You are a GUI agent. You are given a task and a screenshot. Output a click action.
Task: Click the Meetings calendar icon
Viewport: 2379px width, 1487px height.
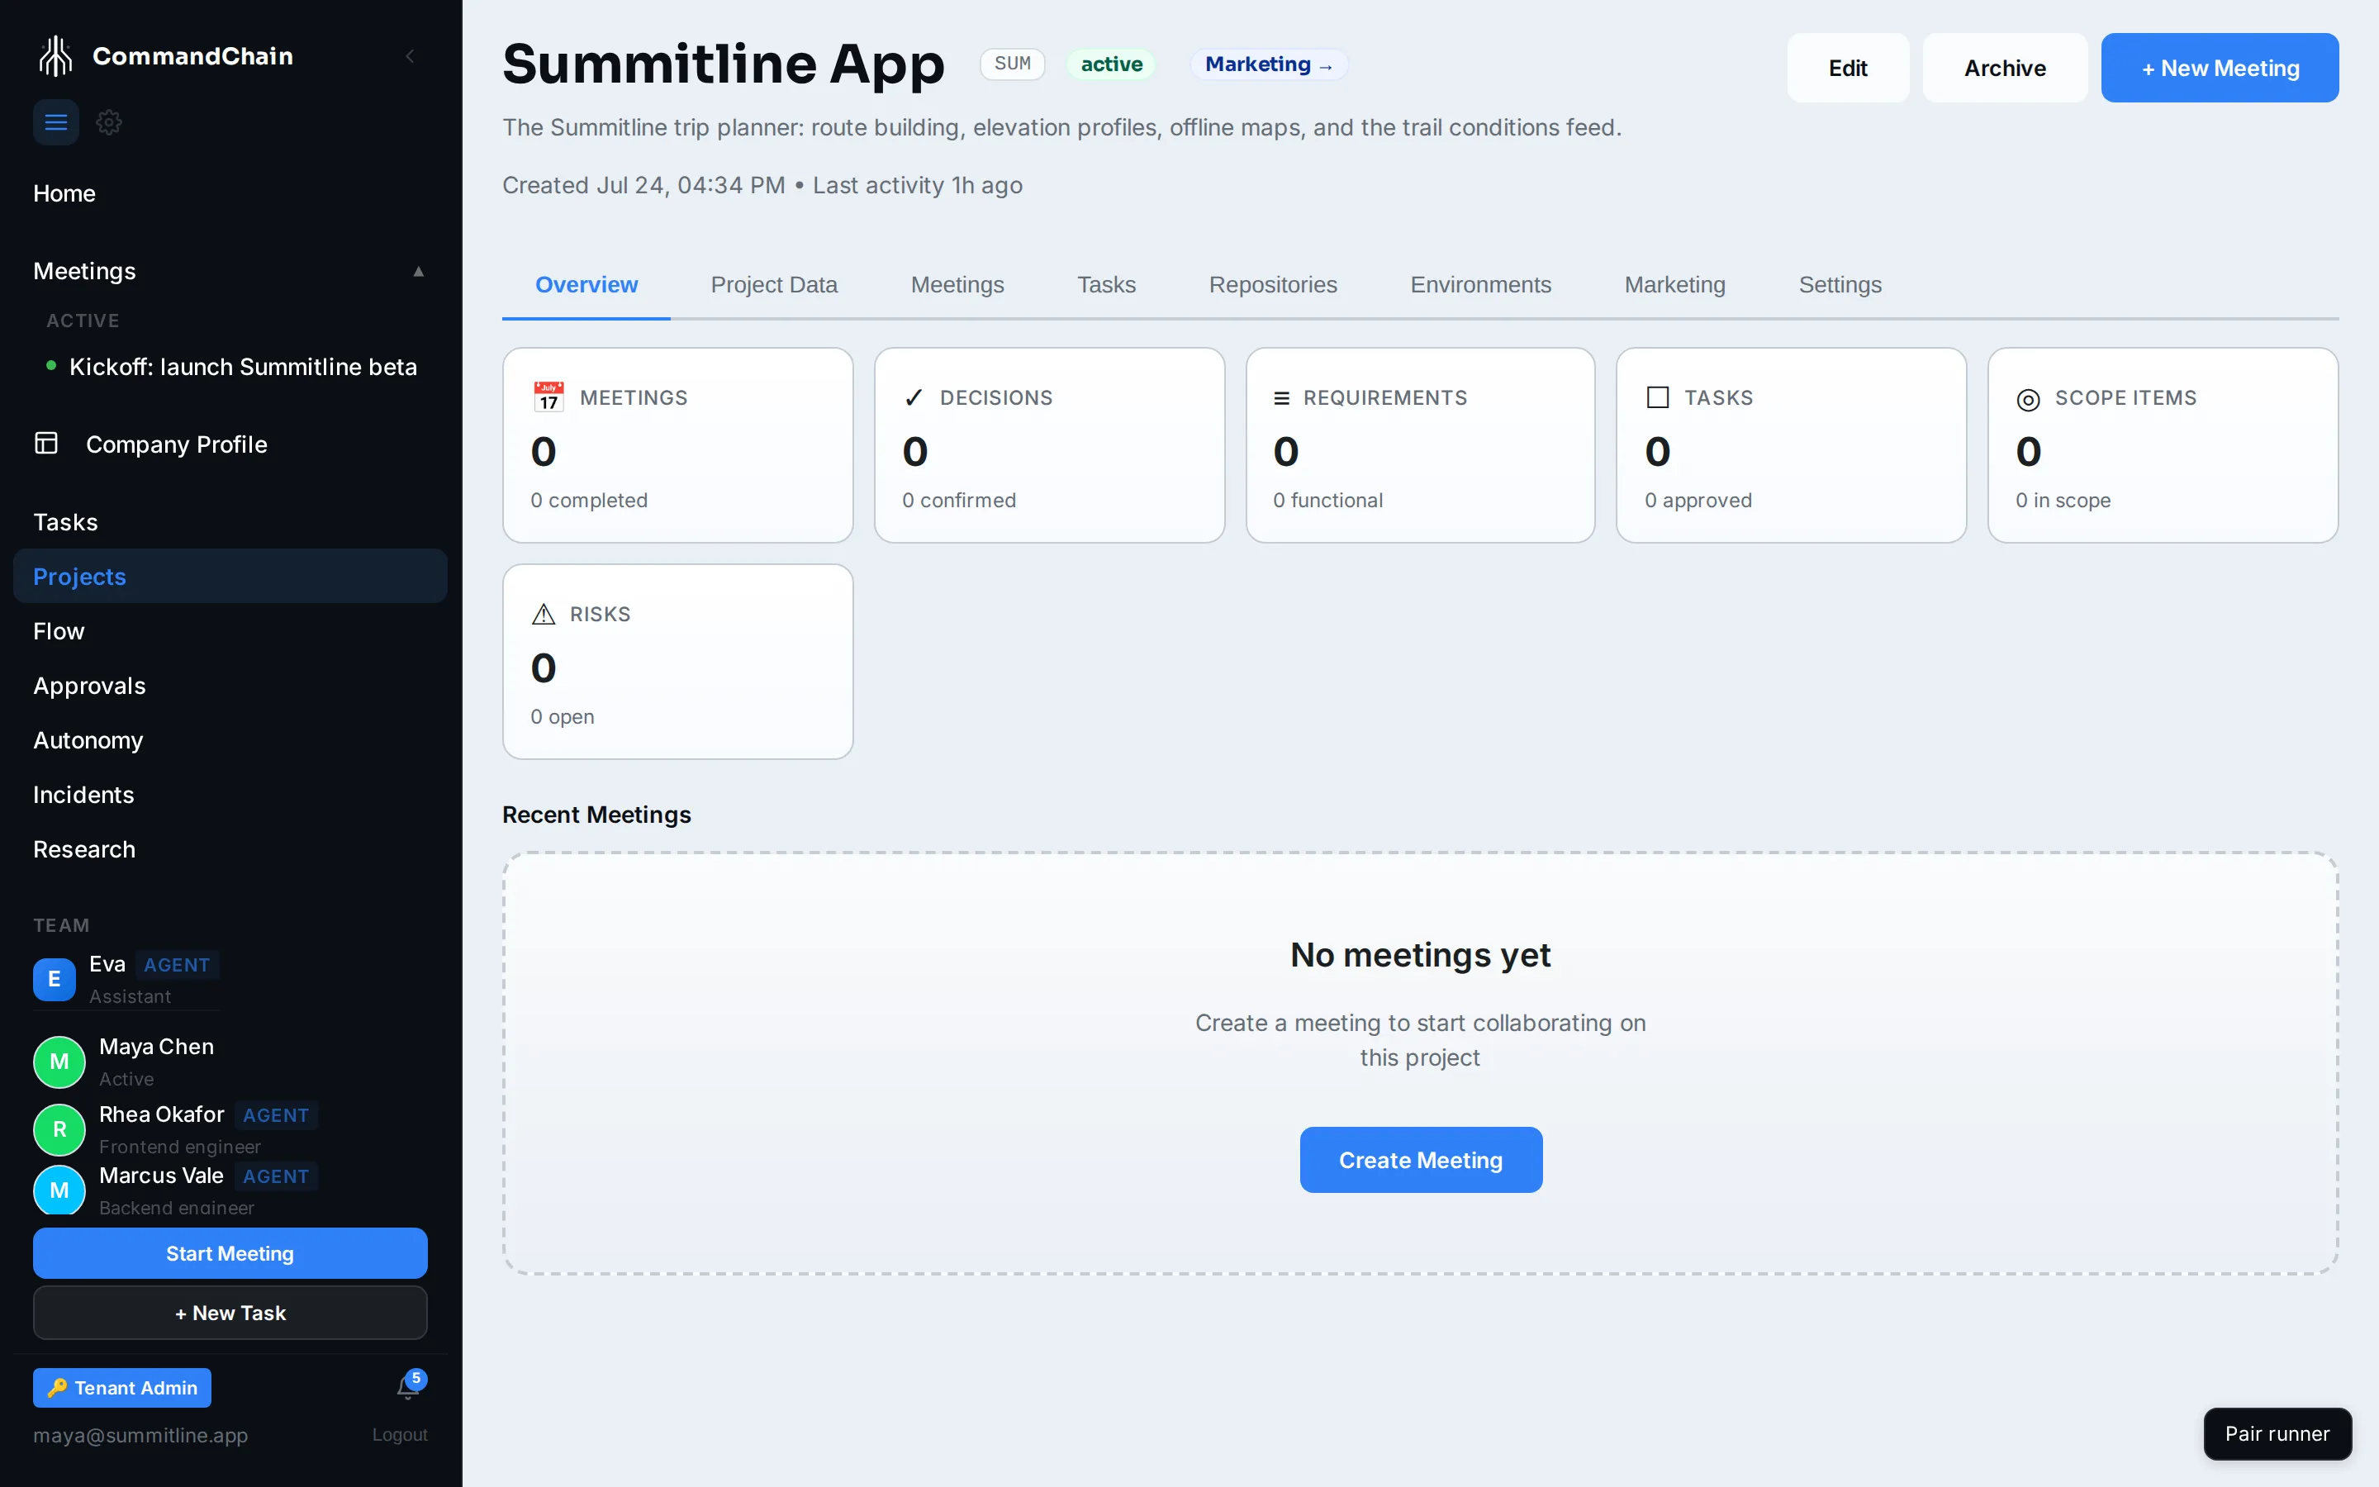(x=548, y=397)
